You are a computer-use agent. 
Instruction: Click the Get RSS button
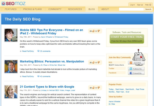[136, 63]
